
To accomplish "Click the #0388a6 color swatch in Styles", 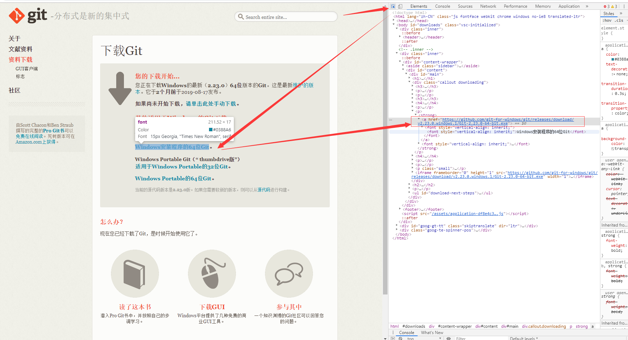I will pos(613,59).
